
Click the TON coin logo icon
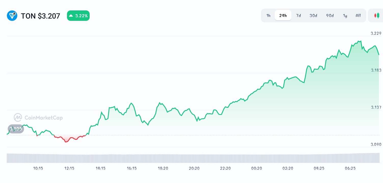12,16
